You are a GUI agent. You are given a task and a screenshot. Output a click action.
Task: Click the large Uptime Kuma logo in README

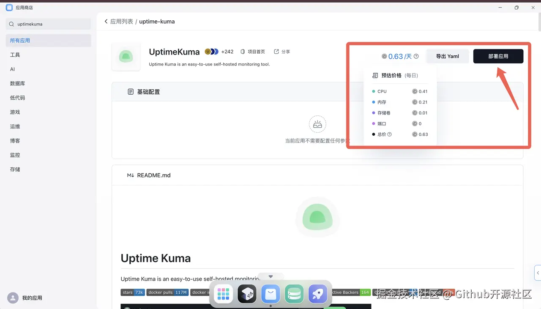coord(317,217)
